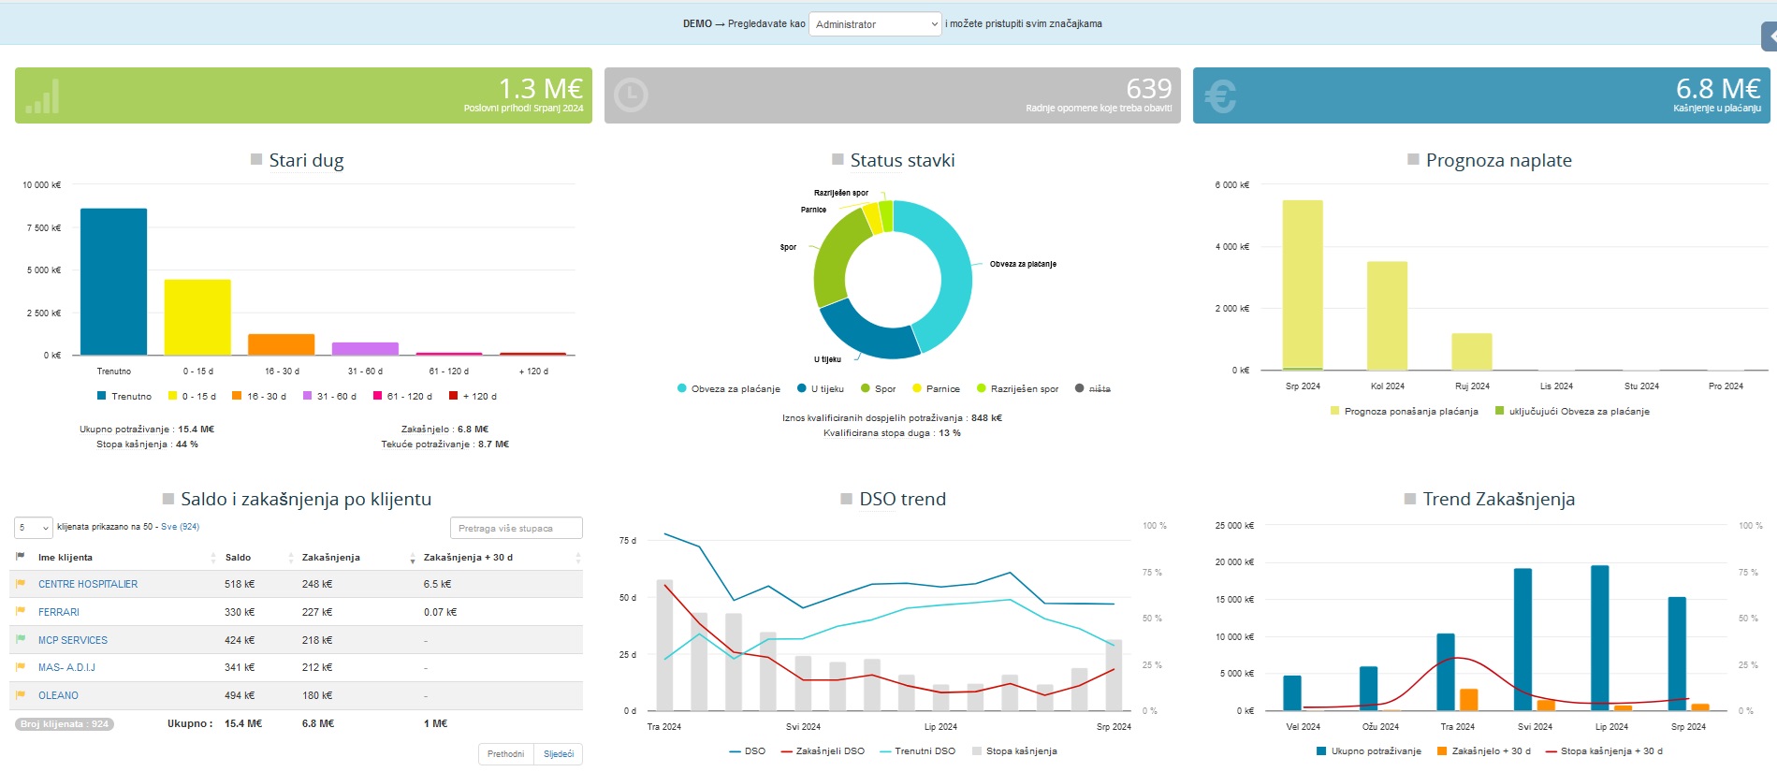The image size is (1777, 772).
Task: Click the Broj klijenata : 924 badge
Action: 66,724
